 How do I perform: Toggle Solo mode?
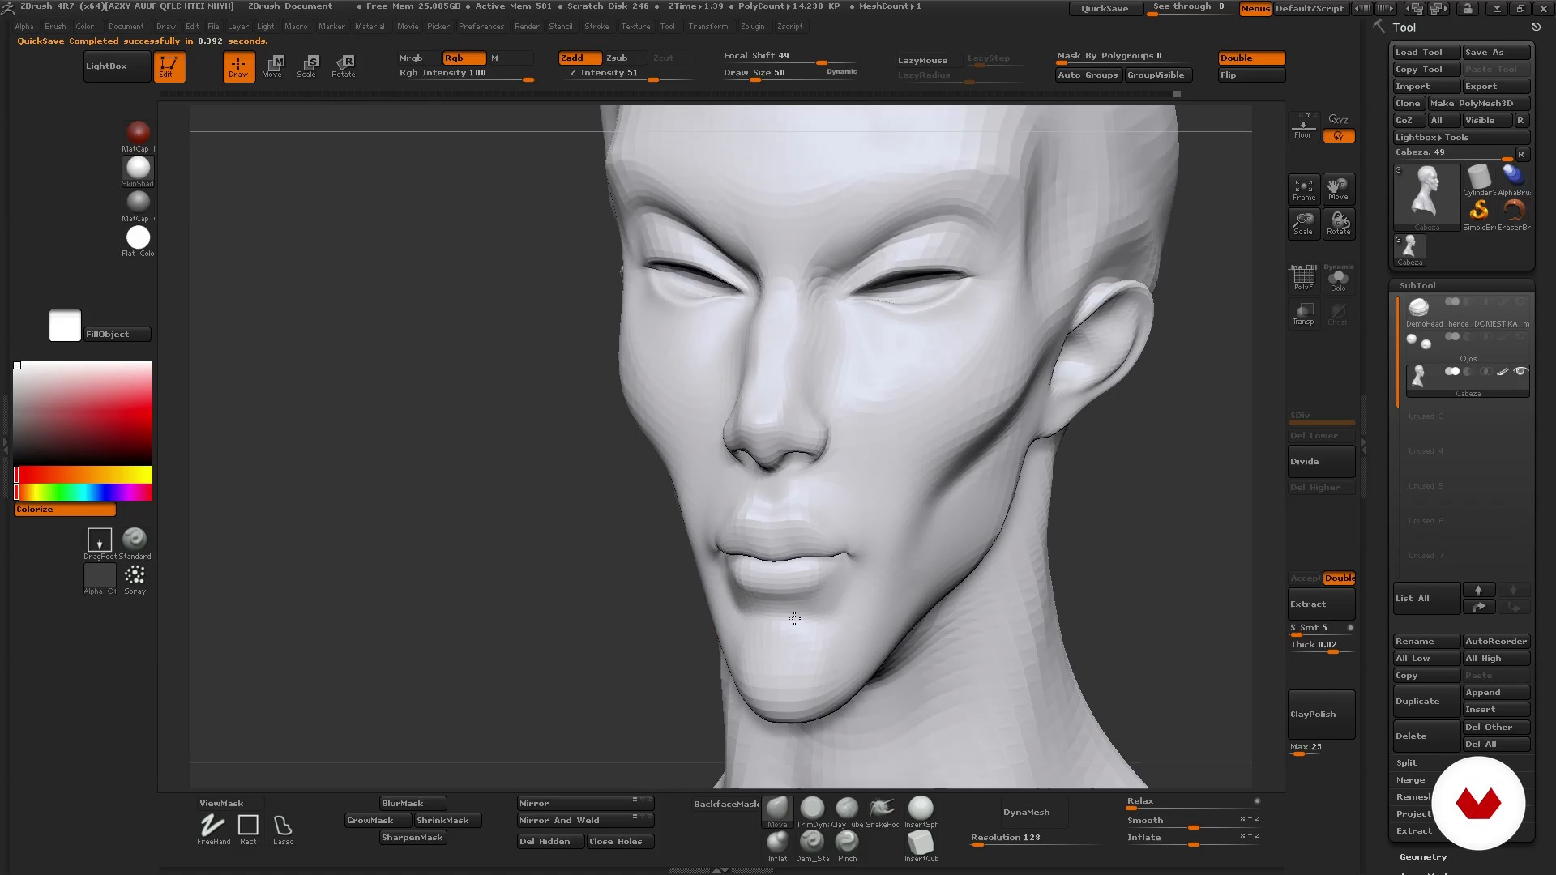pos(1338,279)
